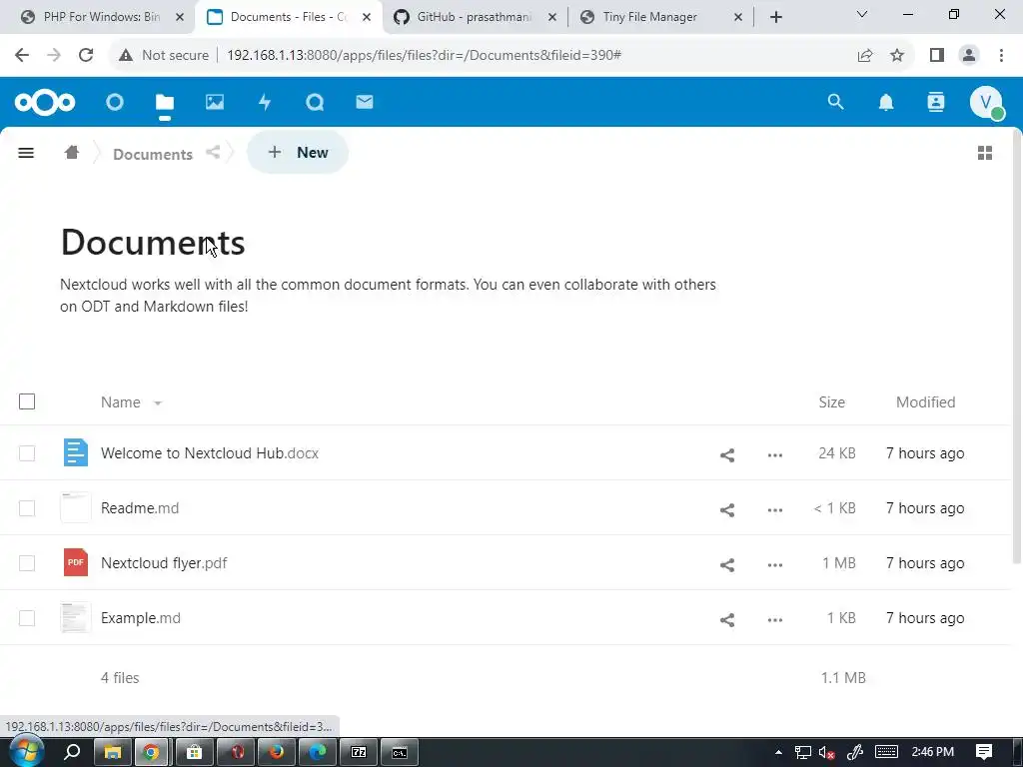Open the Nextcloud logo home link
The image size is (1023, 767).
point(45,103)
